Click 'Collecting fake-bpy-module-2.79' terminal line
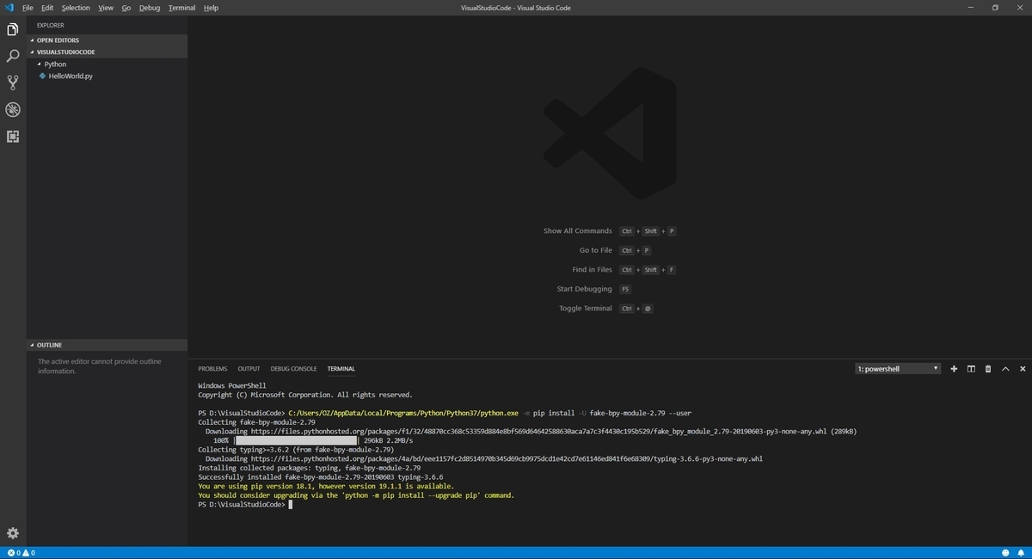This screenshot has width=1032, height=559. tap(256, 422)
